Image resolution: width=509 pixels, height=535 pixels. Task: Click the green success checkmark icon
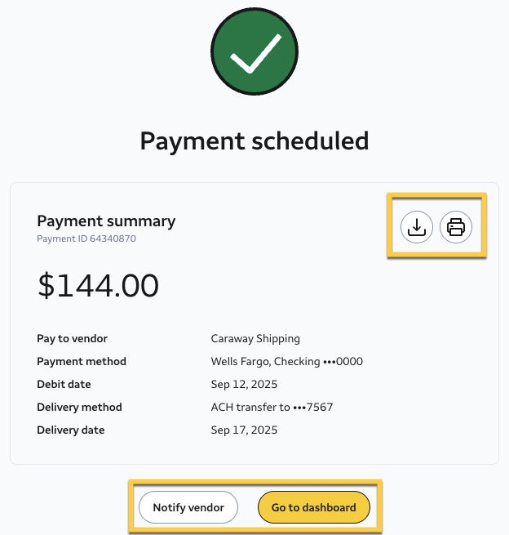pyautogui.click(x=254, y=56)
